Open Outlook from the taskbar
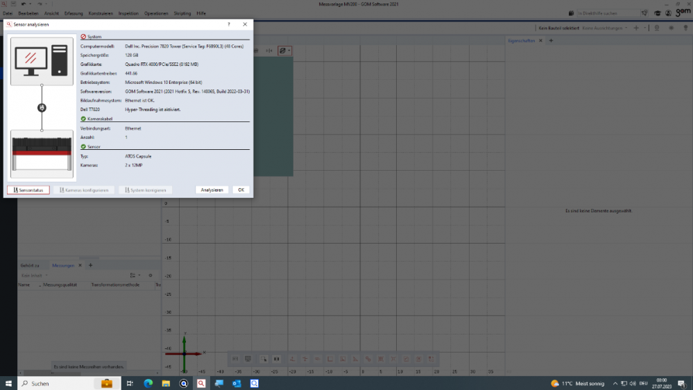Viewport: 693px width, 390px height. point(237,383)
